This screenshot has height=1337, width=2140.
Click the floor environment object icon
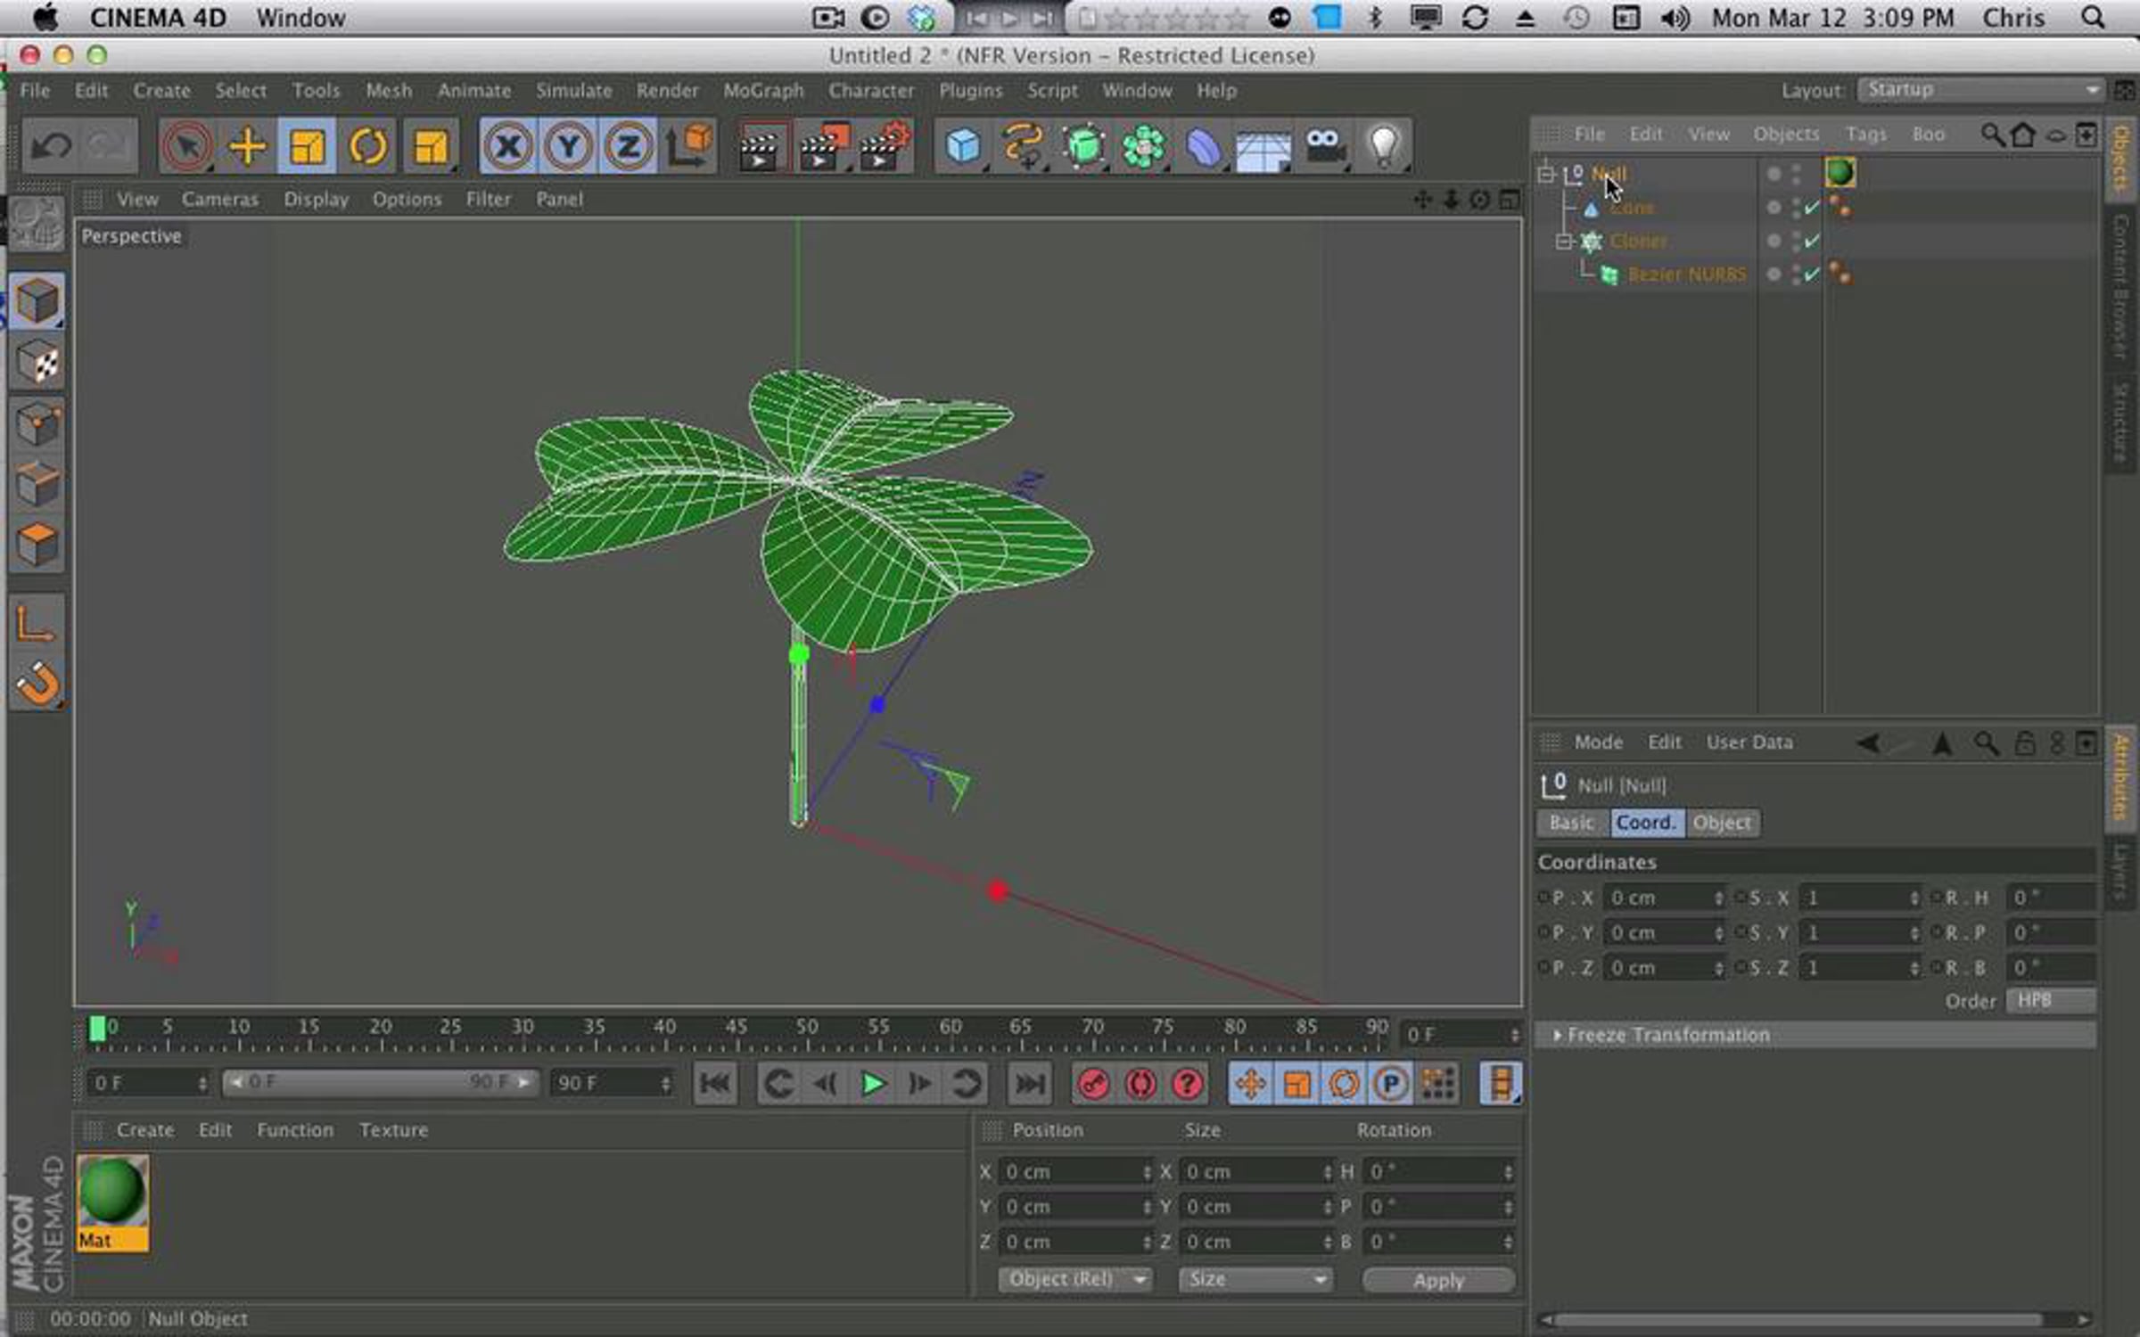[x=1263, y=147]
